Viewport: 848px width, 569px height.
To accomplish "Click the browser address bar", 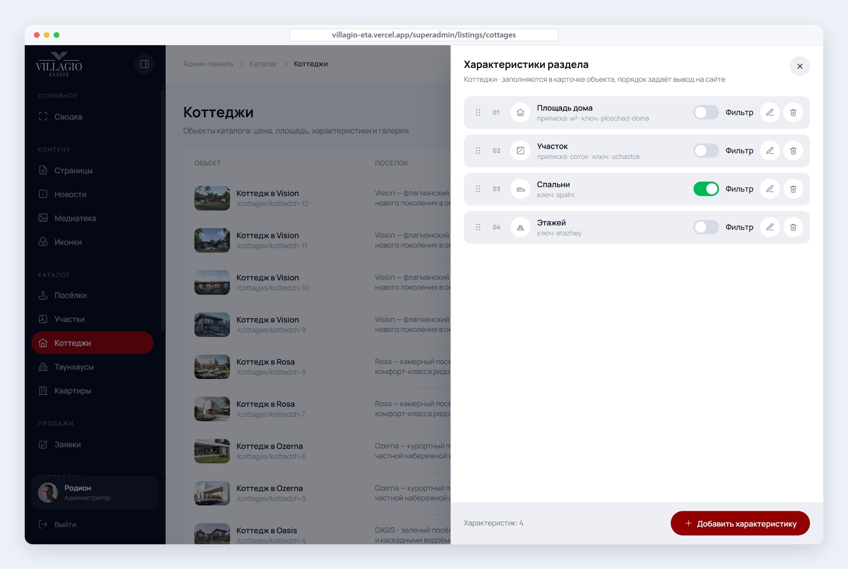I will pos(424,35).
